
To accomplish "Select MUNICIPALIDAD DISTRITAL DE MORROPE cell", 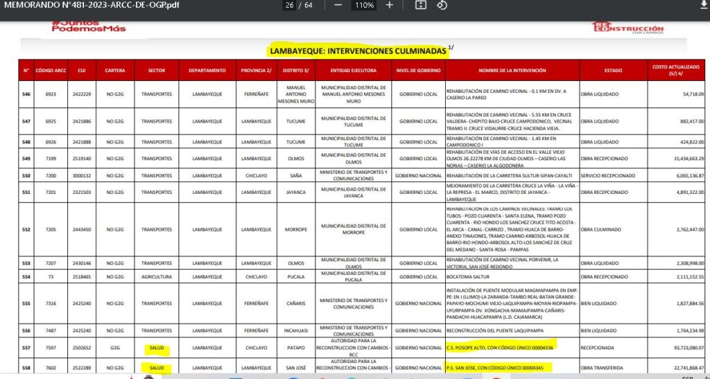I will 353,229.
